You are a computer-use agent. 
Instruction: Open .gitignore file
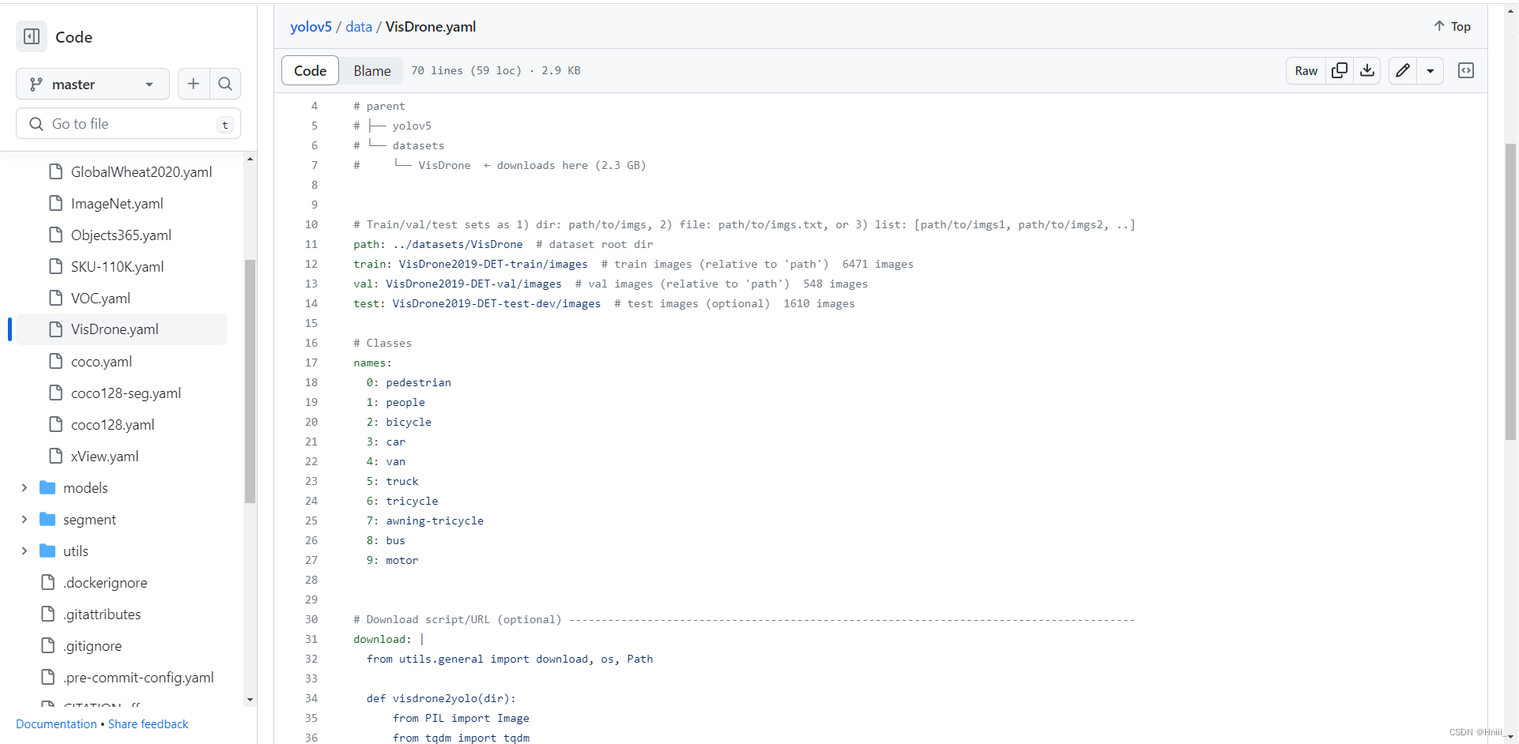(92, 645)
